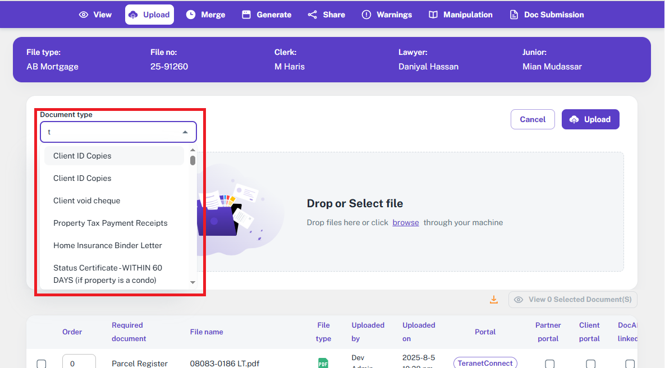
Task: Open the View tab with eye icon
Action: pos(95,15)
